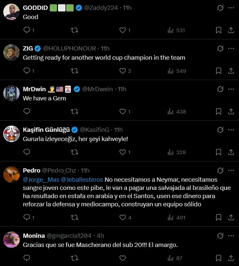Expand more menu on MrDwin's tweet

(231, 89)
